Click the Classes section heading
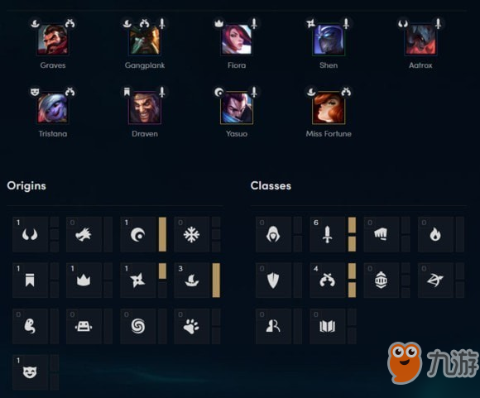 click(x=271, y=186)
